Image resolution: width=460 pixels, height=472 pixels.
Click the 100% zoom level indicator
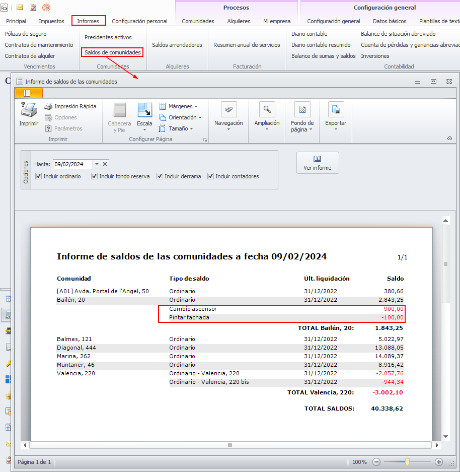click(x=359, y=462)
